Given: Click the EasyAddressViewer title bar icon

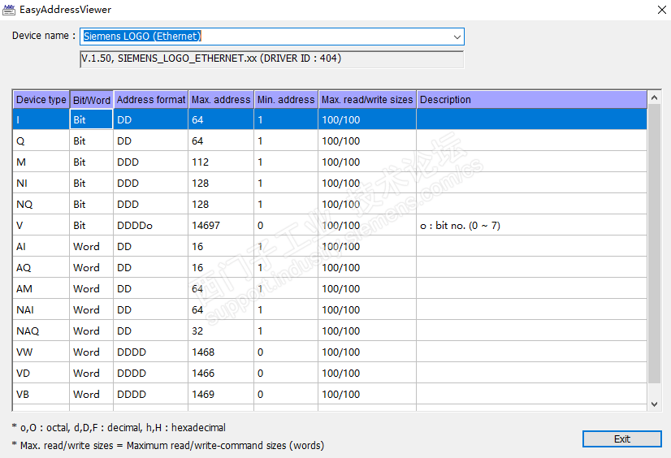Looking at the screenshot, I should [9, 10].
